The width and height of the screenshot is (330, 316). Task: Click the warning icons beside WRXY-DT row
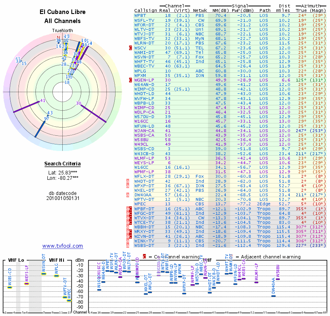129,232
